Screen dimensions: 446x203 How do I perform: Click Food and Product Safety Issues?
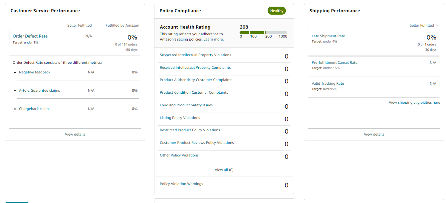[186, 105]
